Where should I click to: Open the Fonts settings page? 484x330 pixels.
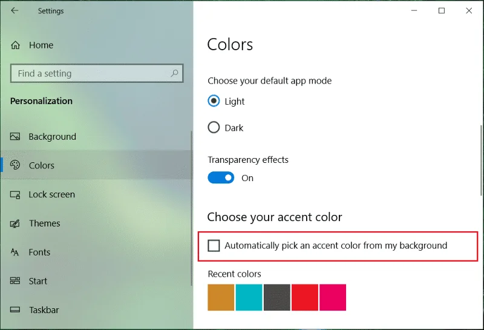coord(96,252)
